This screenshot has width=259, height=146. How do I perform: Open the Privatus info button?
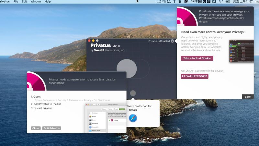click(172, 41)
